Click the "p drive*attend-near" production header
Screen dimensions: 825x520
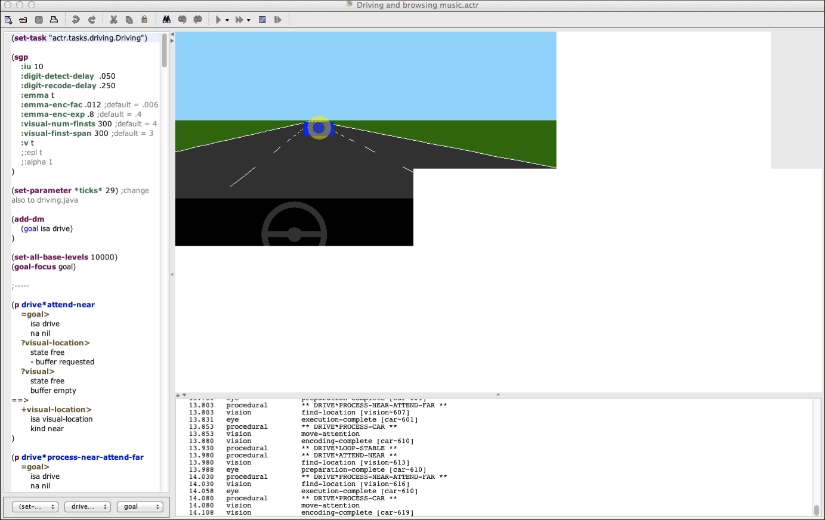click(53, 304)
